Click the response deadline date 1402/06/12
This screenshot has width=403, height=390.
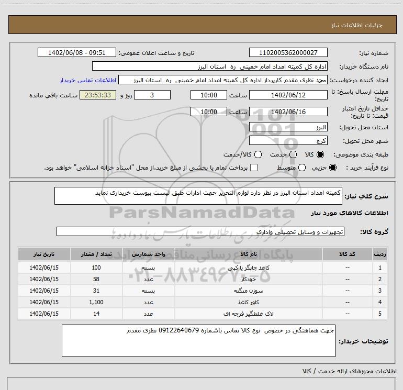[288, 95]
